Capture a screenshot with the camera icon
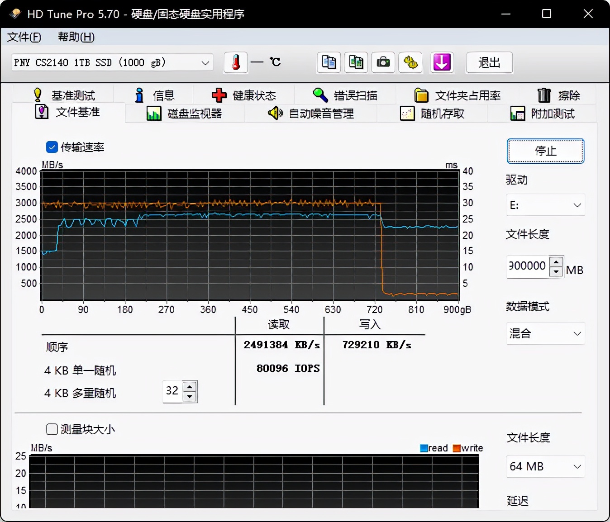The width and height of the screenshot is (610, 522). coord(383,62)
